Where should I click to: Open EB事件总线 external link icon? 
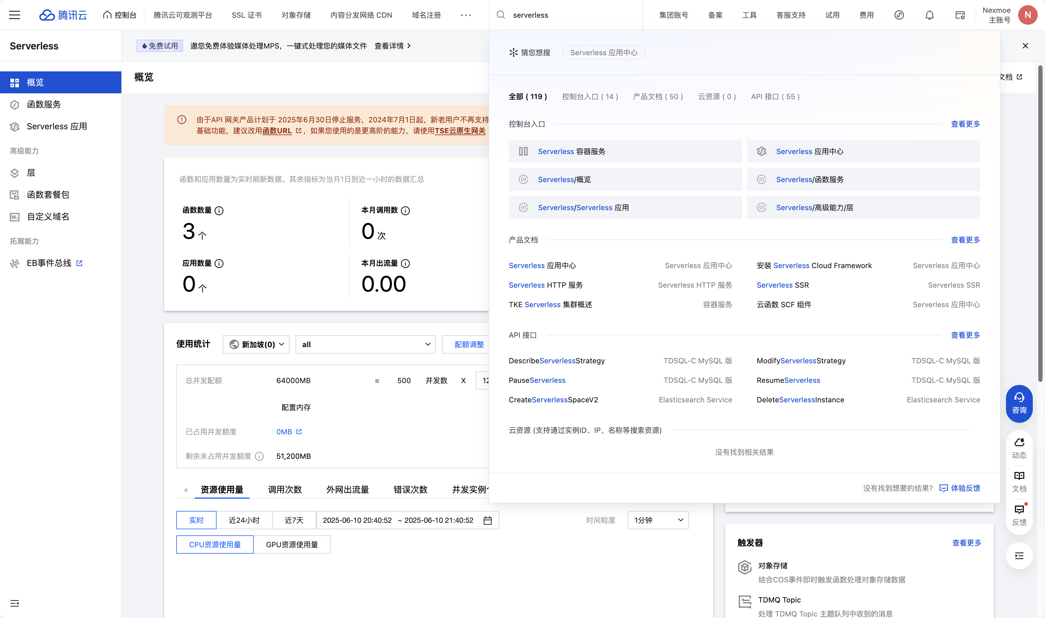(80, 263)
